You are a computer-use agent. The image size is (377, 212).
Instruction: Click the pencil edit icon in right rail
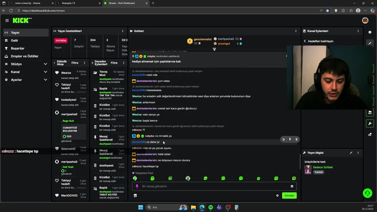point(370,43)
